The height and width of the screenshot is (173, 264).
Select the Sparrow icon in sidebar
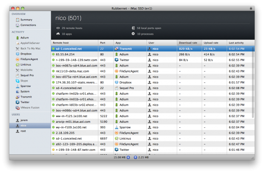[17, 86]
